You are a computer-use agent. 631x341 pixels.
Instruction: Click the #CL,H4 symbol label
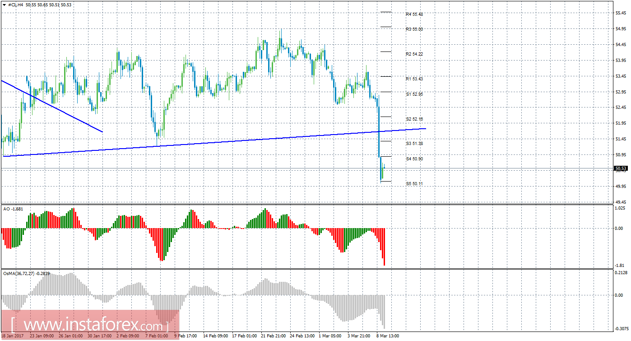tap(16, 5)
